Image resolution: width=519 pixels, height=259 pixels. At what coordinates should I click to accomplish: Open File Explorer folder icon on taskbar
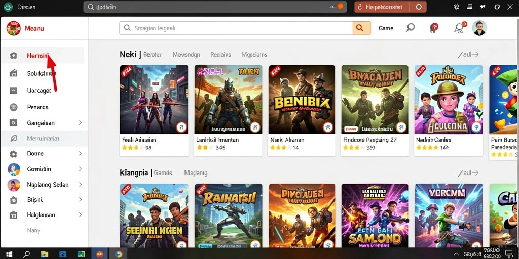(x=45, y=254)
